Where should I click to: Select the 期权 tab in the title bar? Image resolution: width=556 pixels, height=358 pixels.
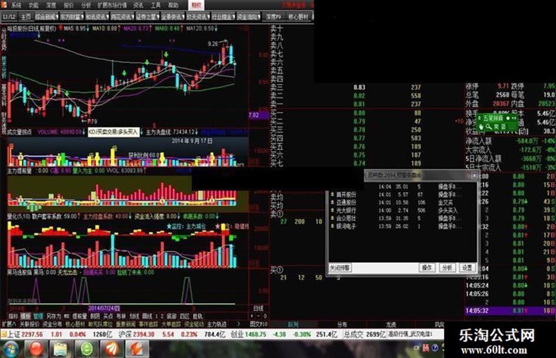click(196, 5)
